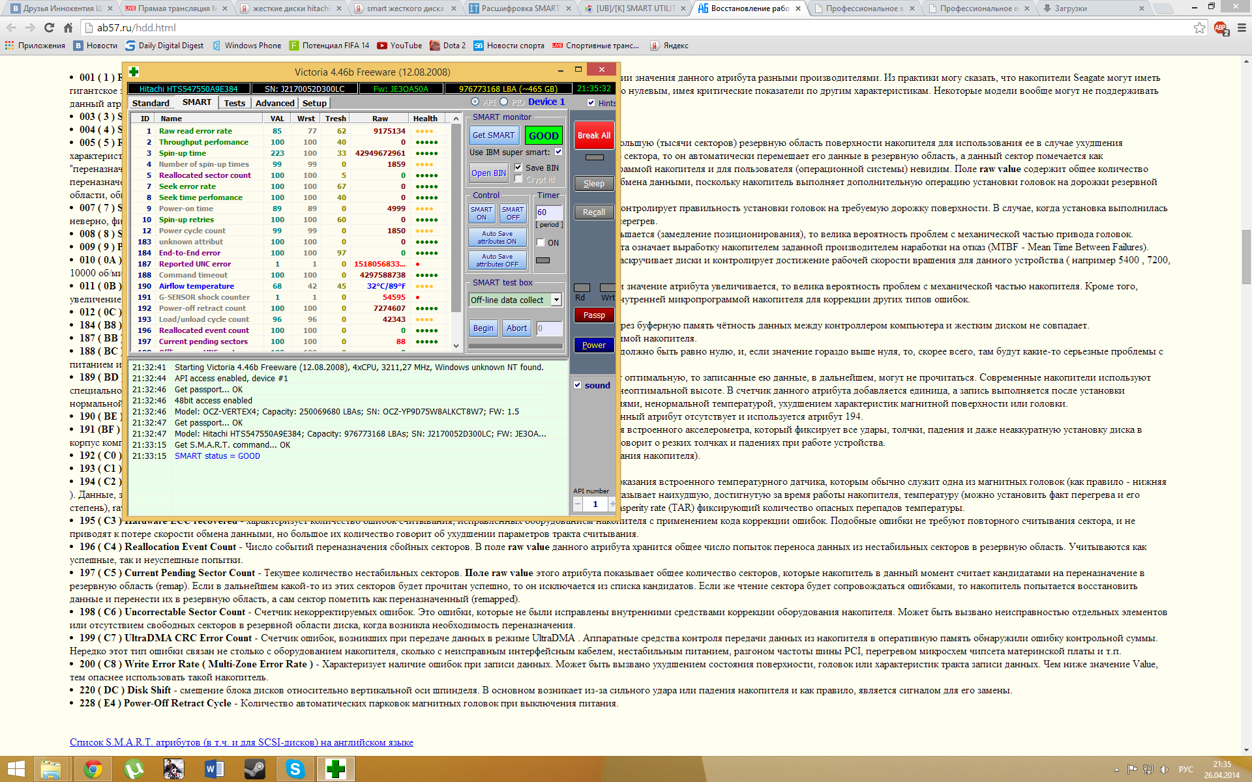This screenshot has height=782, width=1252.
Task: Open the Word taskbar icon
Action: pyautogui.click(x=214, y=770)
